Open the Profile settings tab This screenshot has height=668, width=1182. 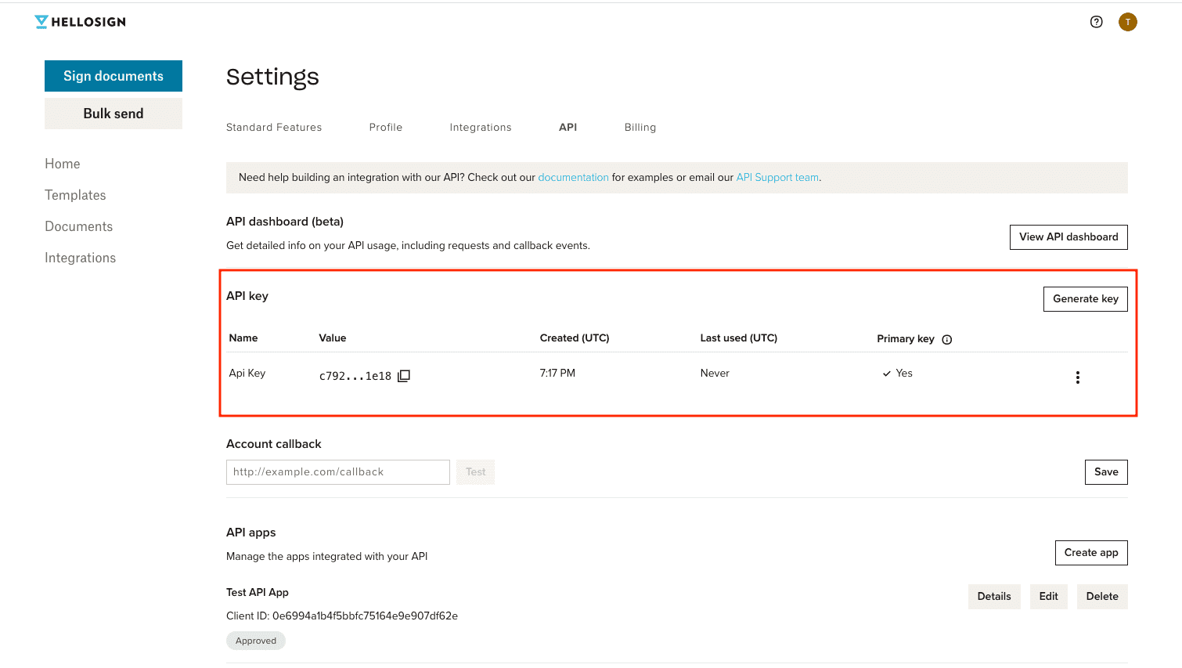385,127
